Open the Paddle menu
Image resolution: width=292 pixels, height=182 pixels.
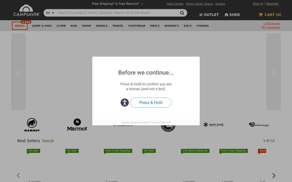pos(102,26)
